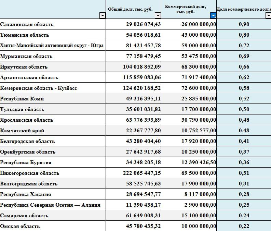This screenshot has height=231, width=271.
Task: Select share value 0,58
Action: 244,88
